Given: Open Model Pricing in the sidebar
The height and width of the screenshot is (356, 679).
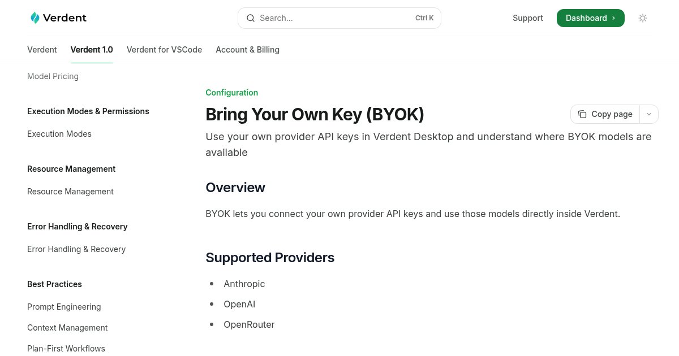Looking at the screenshot, I should pos(53,76).
